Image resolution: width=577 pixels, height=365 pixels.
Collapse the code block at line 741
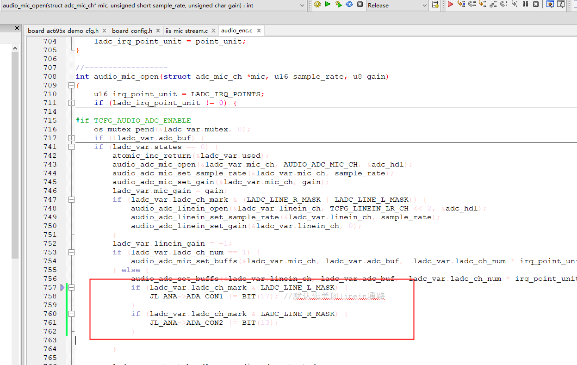71,147
